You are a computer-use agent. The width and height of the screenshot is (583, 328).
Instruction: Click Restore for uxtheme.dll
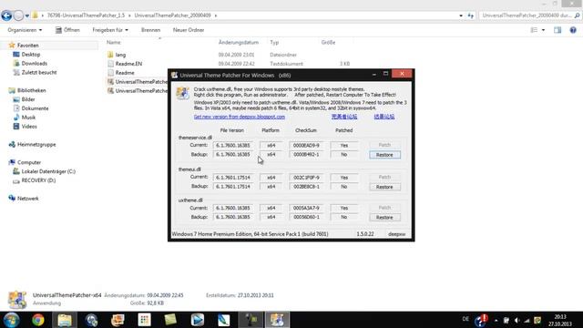[384, 217]
